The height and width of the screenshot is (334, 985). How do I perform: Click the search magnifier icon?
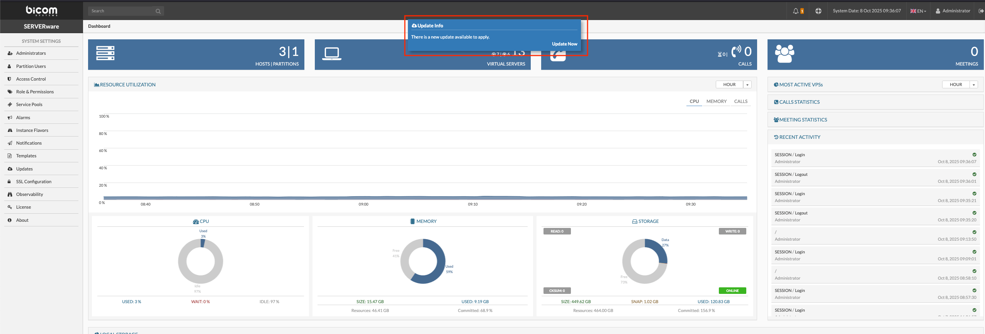tap(158, 11)
